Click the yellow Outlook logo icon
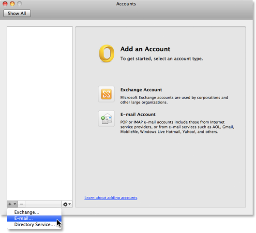The height and width of the screenshot is (233, 256). pos(106,54)
